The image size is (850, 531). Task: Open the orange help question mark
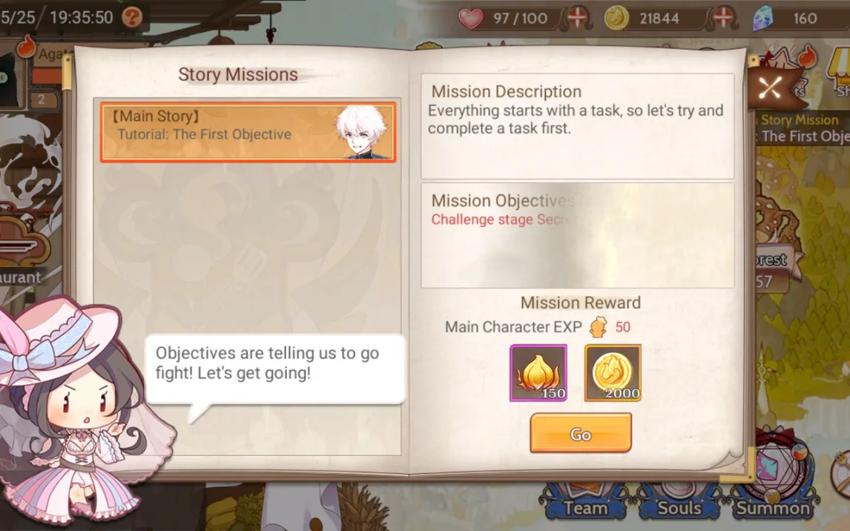132,17
